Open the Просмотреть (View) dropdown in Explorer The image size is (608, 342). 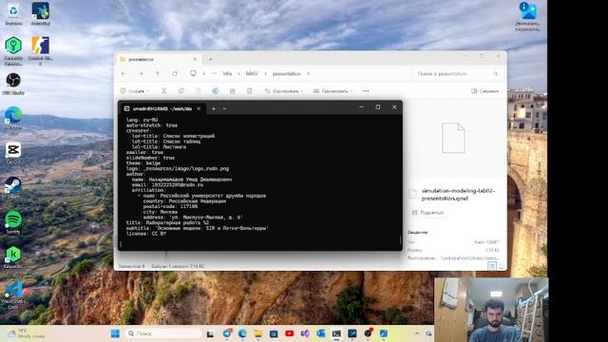(332, 91)
